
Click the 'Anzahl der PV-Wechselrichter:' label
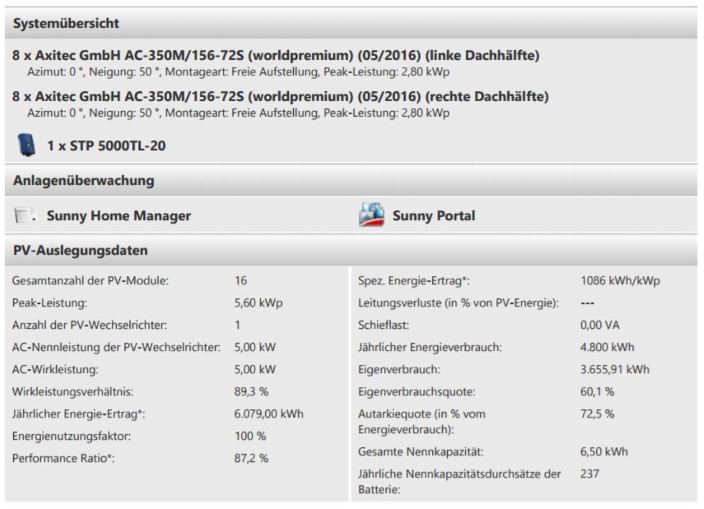(90, 325)
